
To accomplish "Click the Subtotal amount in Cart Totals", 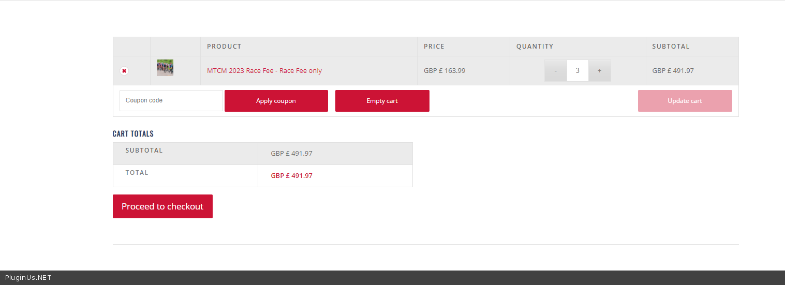I will pyautogui.click(x=291, y=154).
